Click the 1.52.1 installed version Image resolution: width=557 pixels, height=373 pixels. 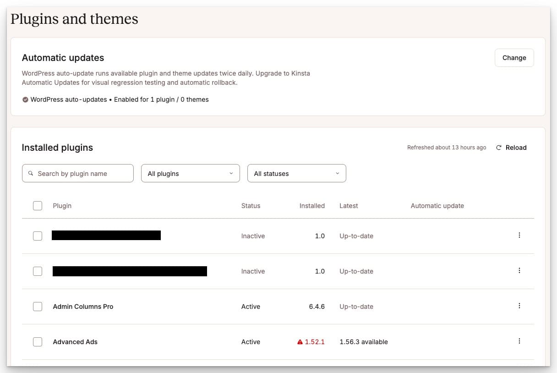point(315,342)
